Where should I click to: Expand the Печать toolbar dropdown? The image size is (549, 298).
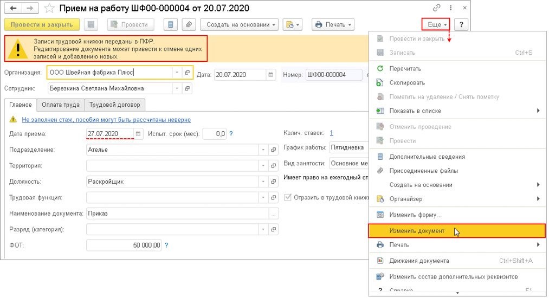pos(333,24)
